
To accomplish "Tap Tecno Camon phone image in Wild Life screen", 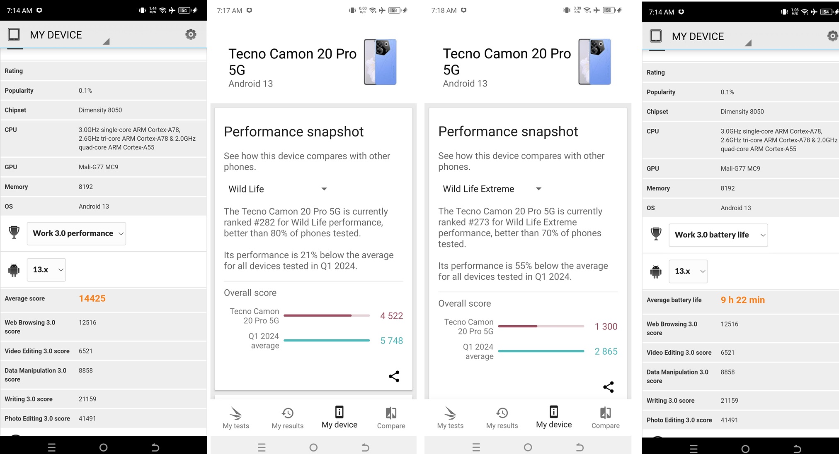I will click(380, 62).
